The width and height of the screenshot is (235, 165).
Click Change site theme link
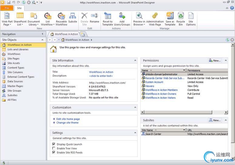[67, 123]
